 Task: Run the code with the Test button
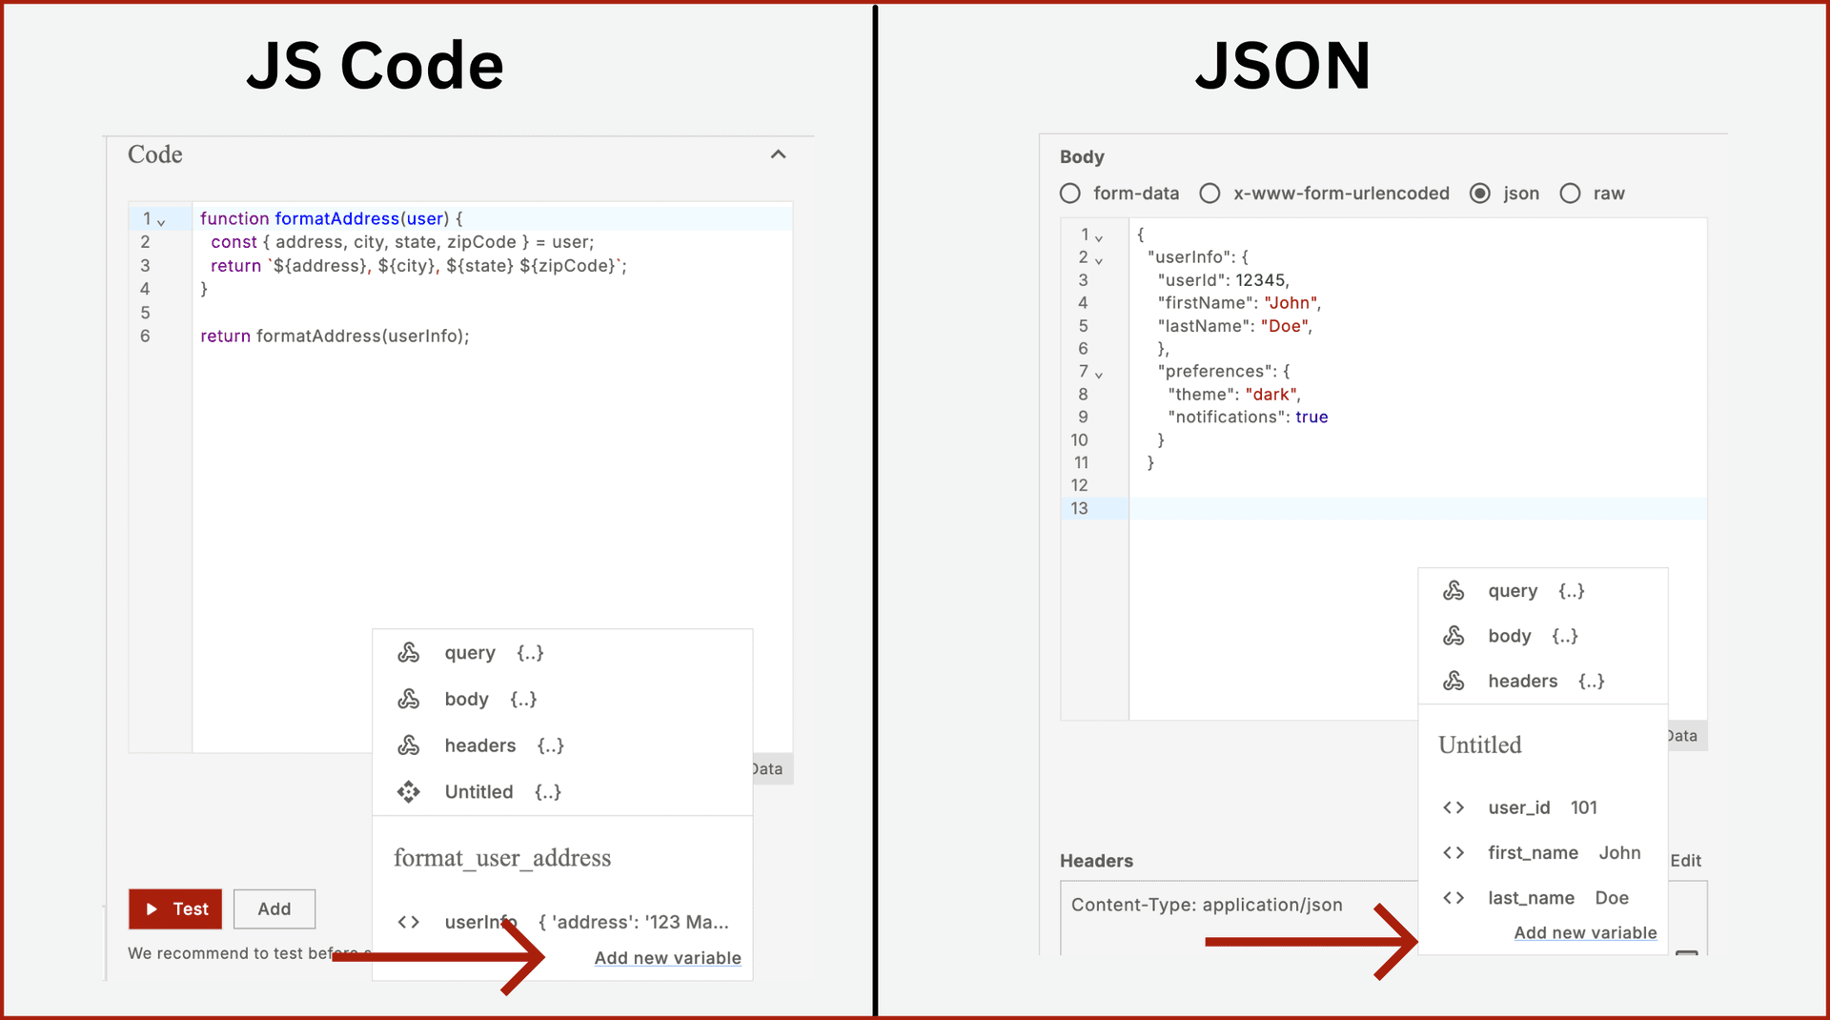click(x=174, y=908)
